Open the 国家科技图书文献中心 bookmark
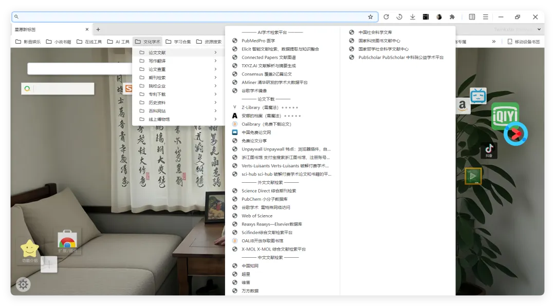The height and width of the screenshot is (306, 555). (x=397, y=41)
